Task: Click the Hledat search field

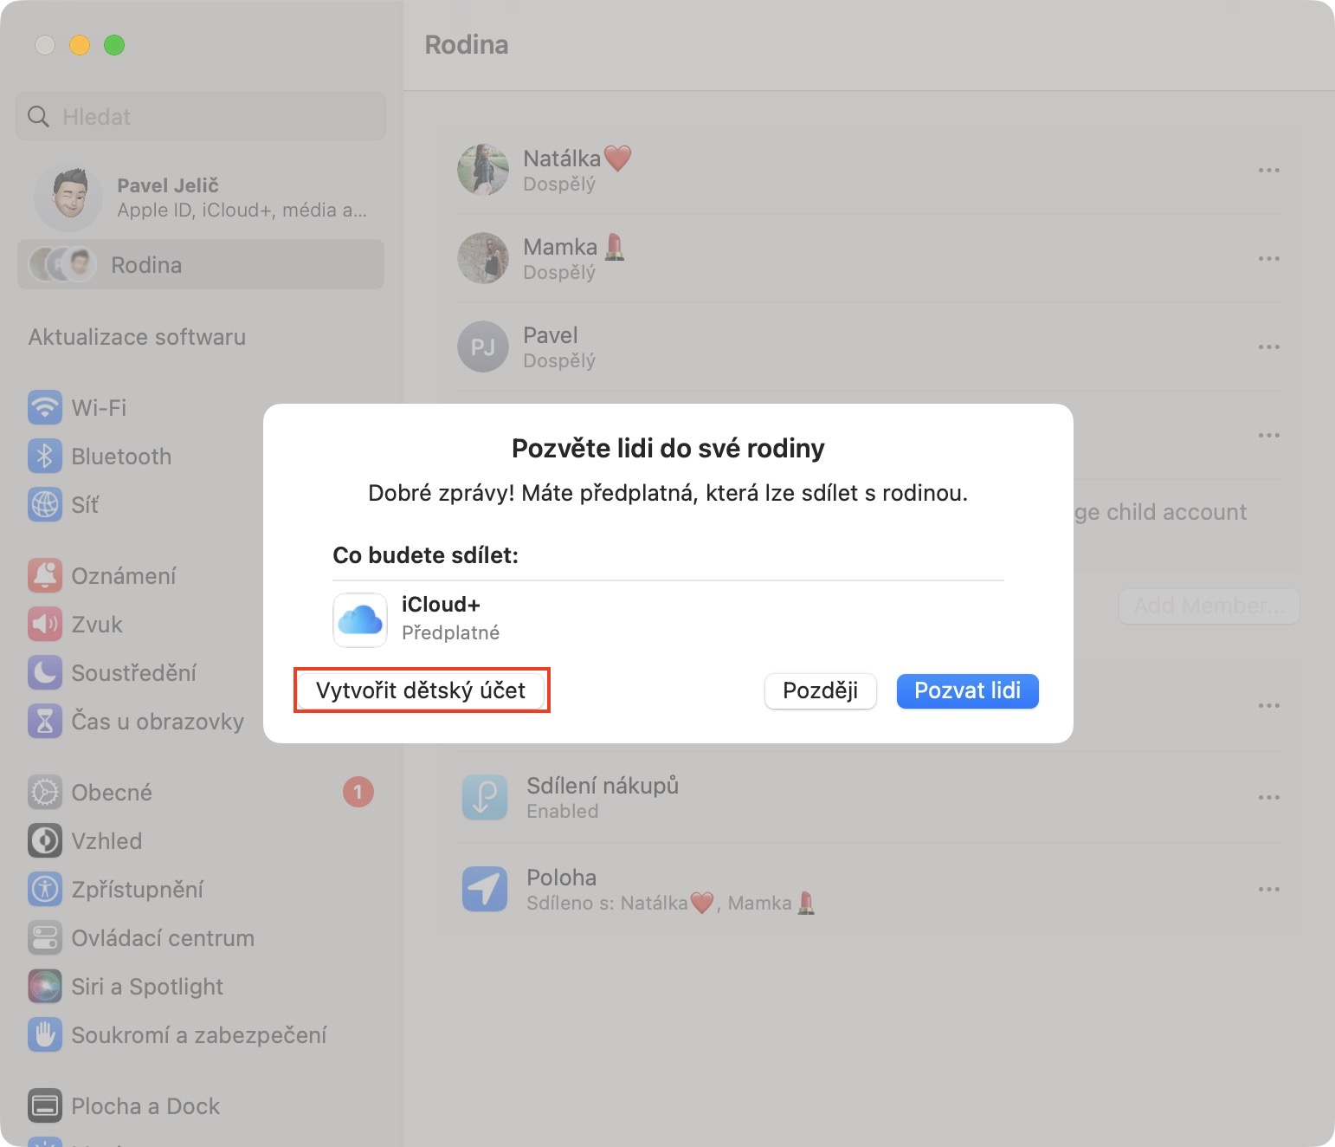Action: [x=201, y=117]
